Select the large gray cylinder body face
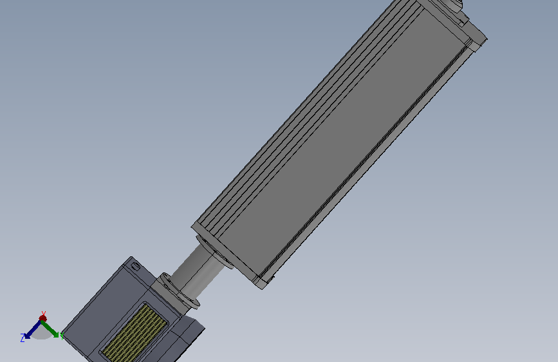 (x=344, y=142)
